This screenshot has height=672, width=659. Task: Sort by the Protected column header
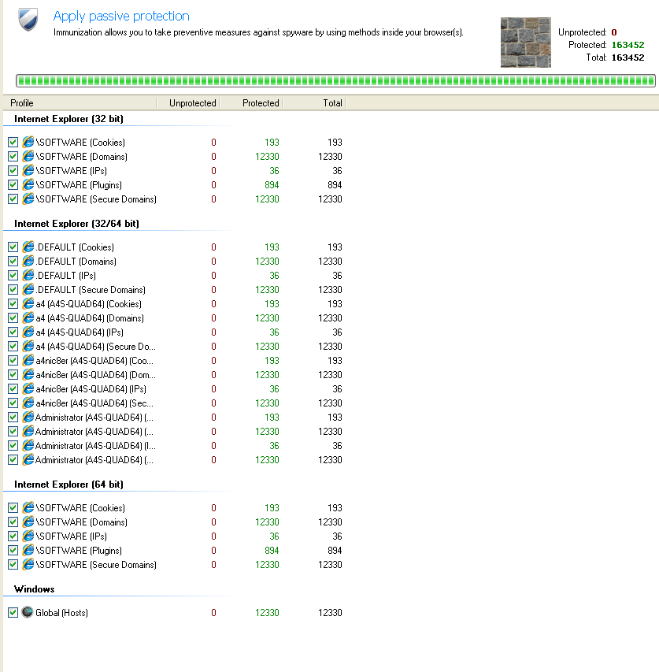pyautogui.click(x=251, y=103)
